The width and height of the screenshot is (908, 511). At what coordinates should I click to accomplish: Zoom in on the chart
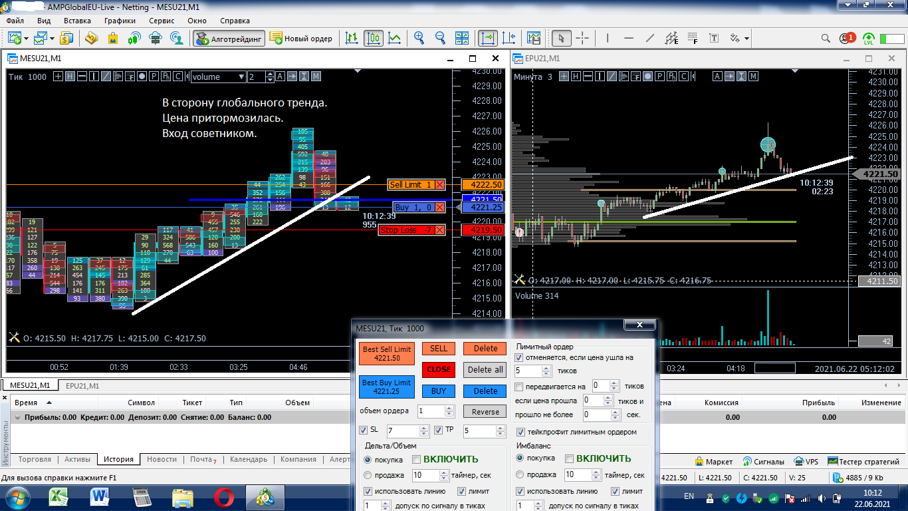(x=419, y=38)
